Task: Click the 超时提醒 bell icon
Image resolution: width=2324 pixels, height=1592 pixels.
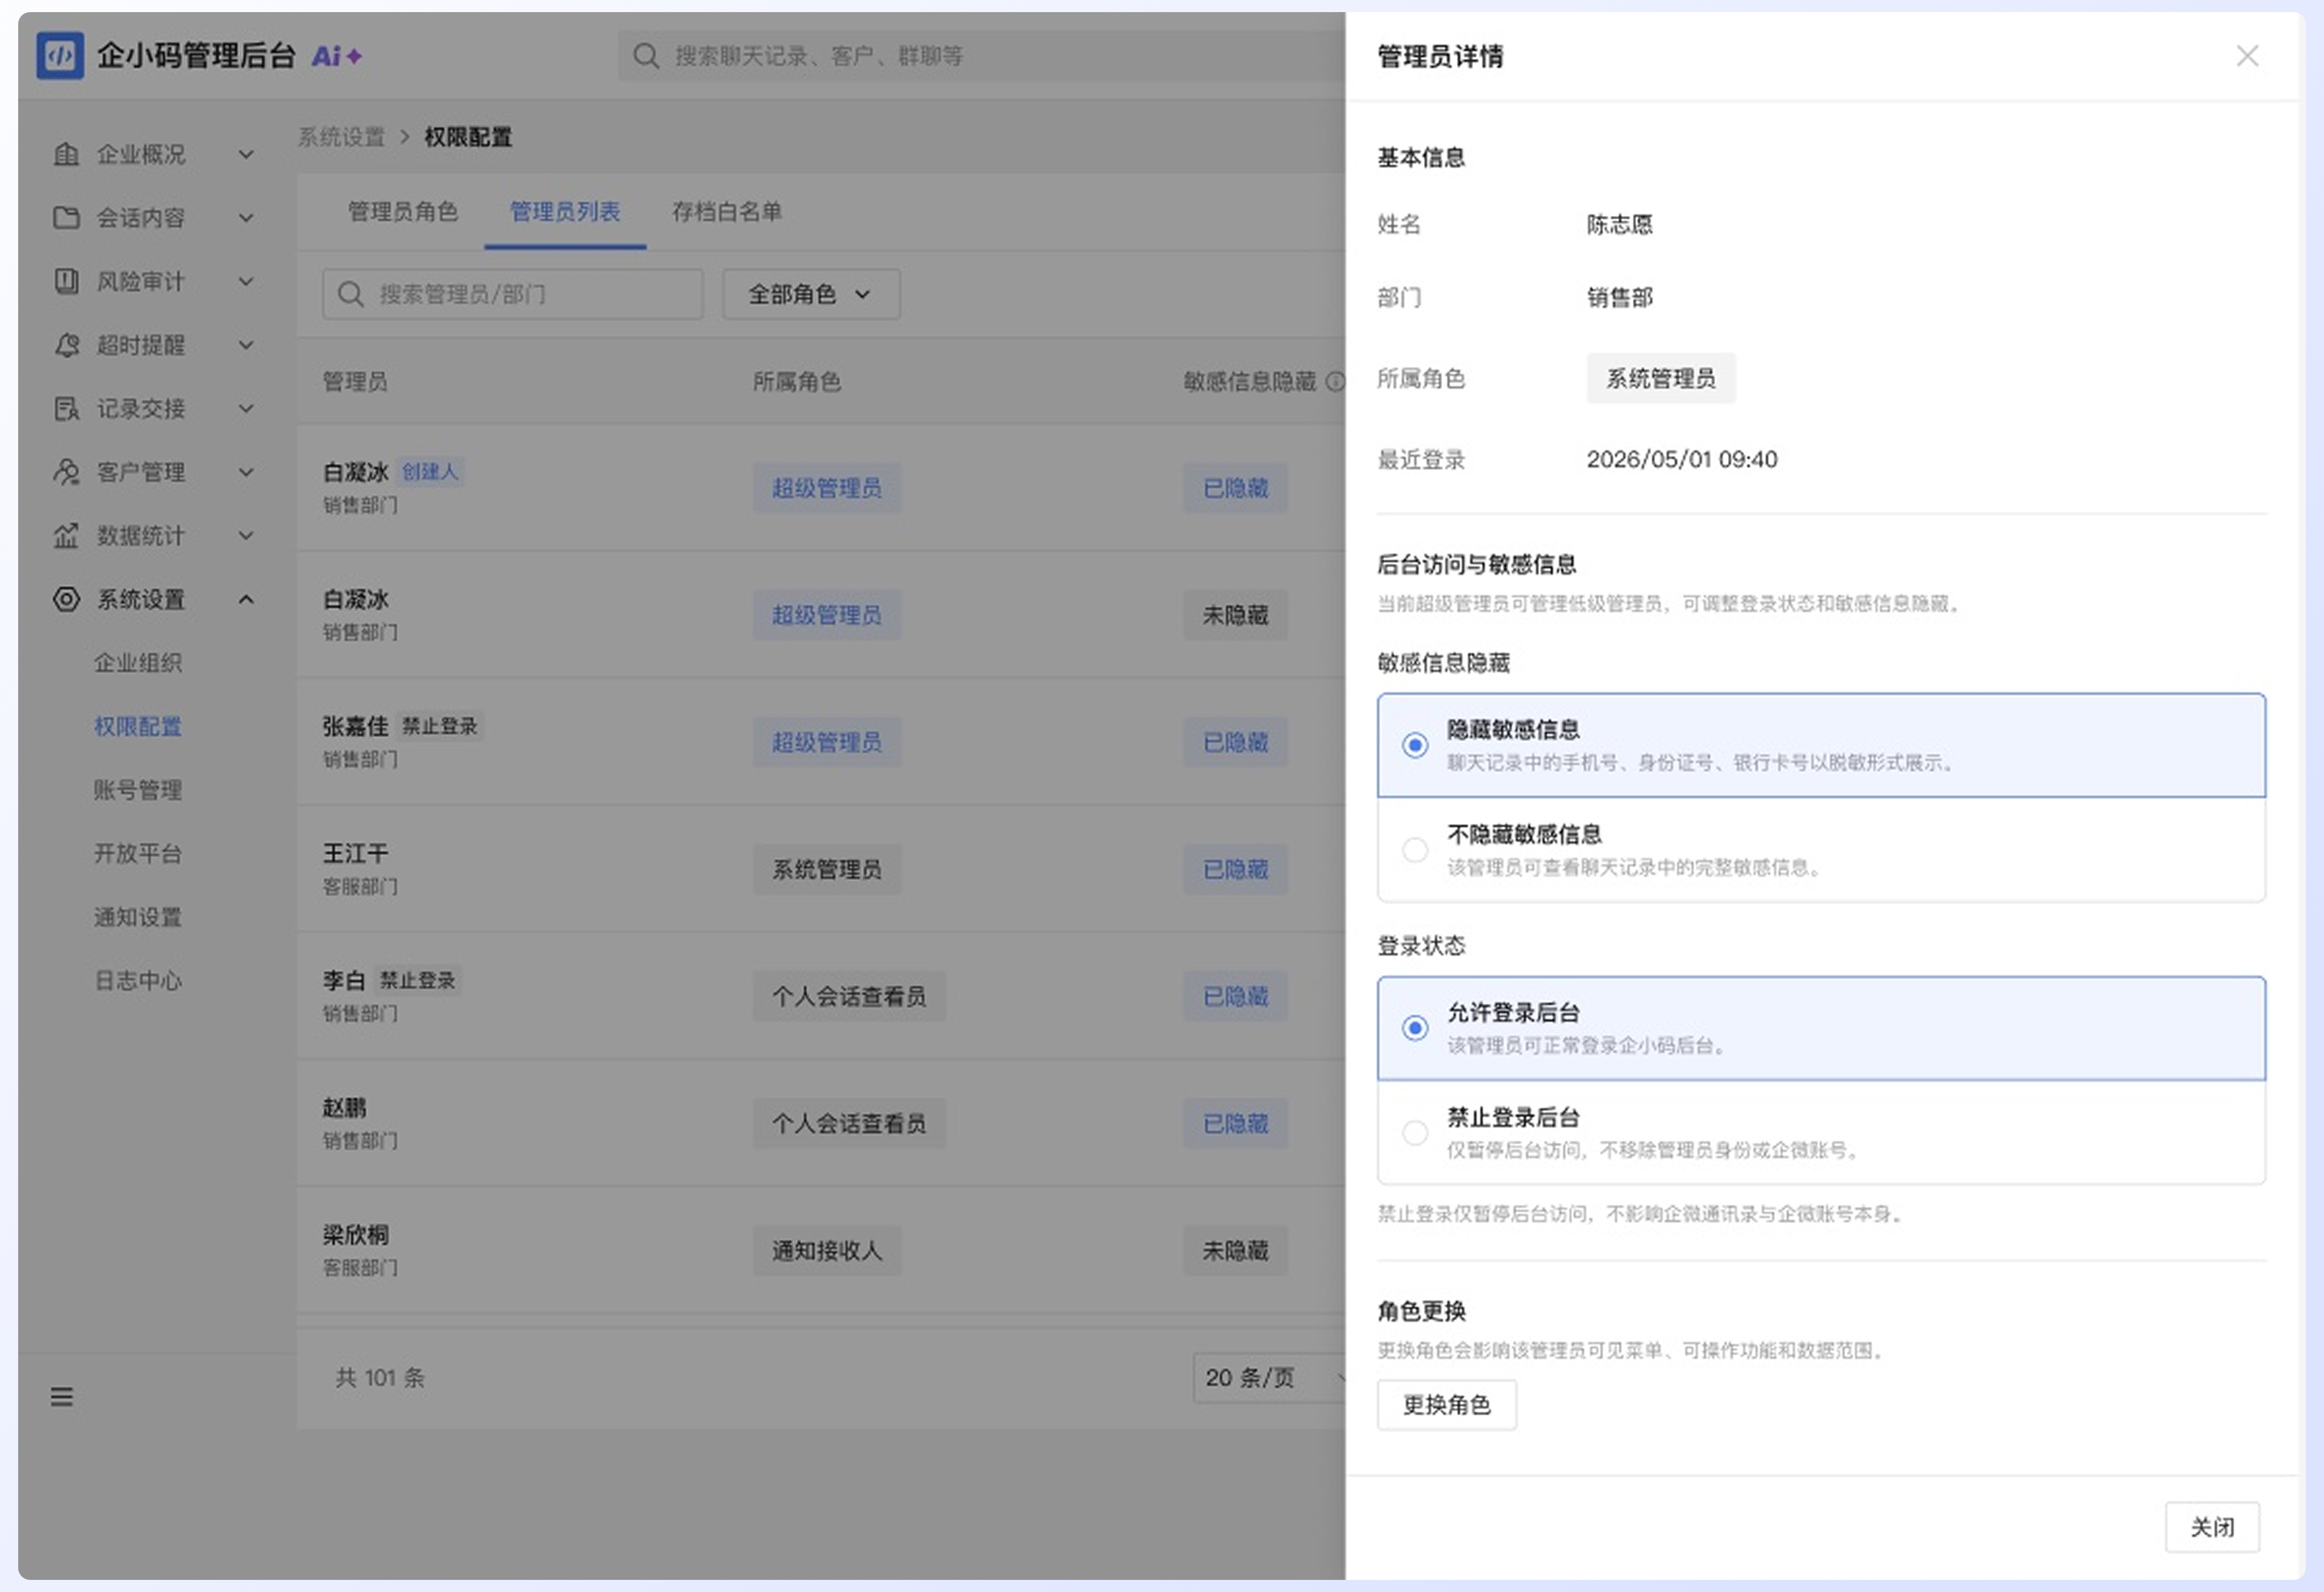Action: pyautogui.click(x=66, y=345)
